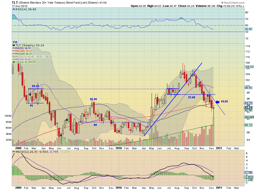Click the Volume 96.3M header value
The height and width of the screenshot is (190, 254).
coord(205,6)
